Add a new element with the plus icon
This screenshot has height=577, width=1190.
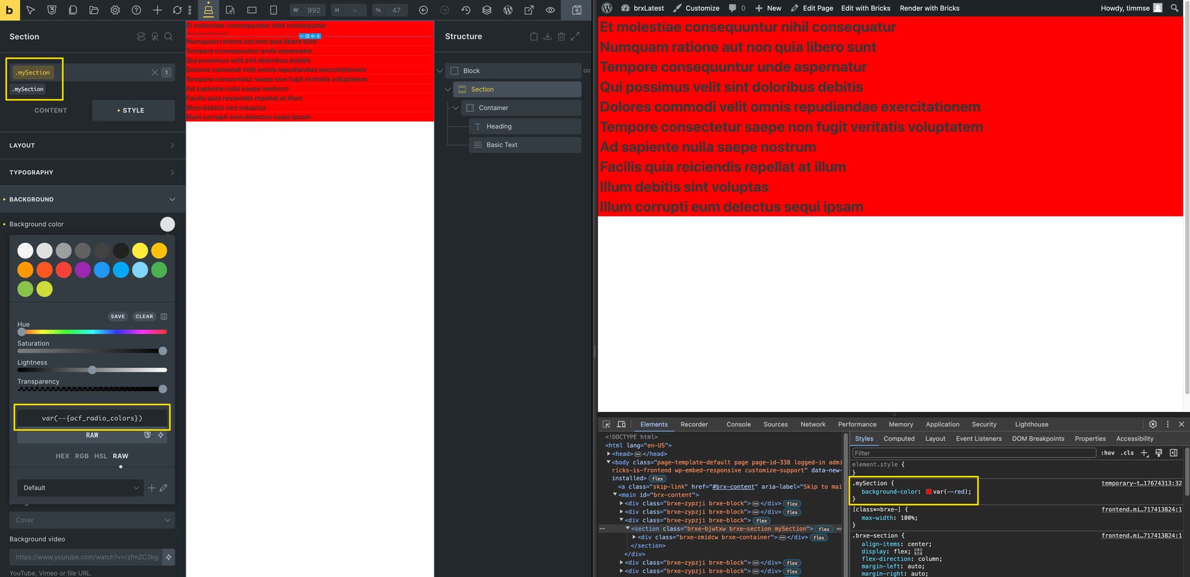point(157,10)
